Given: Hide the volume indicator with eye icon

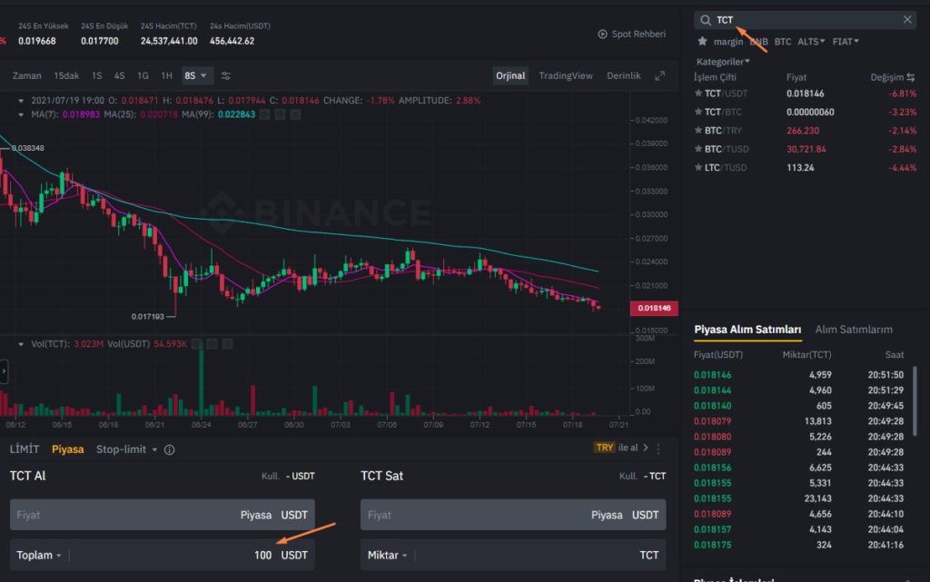Looking at the screenshot, I should point(196,344).
